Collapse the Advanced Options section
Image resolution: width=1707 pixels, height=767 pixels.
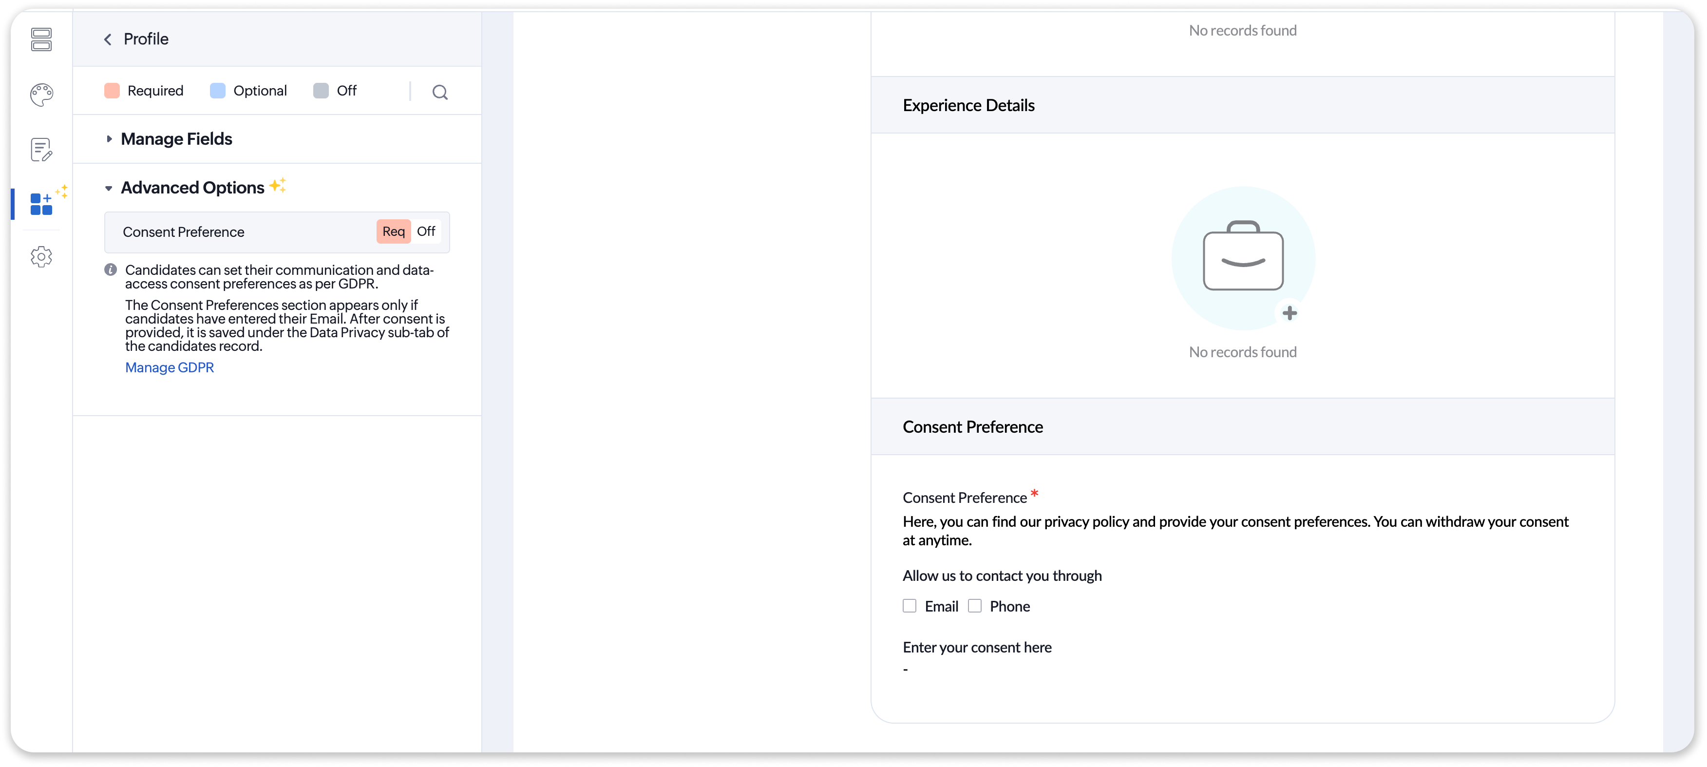click(x=109, y=188)
